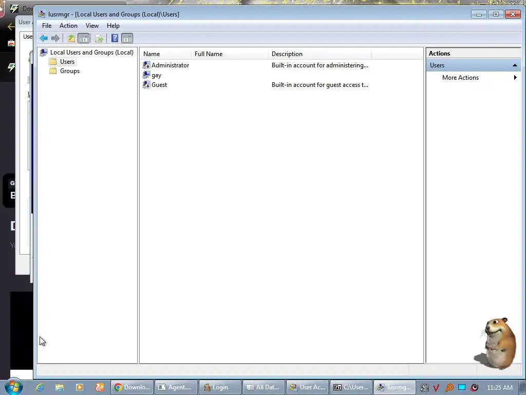Select the Groups folder in the tree
Image resolution: width=526 pixels, height=395 pixels.
[x=70, y=71]
